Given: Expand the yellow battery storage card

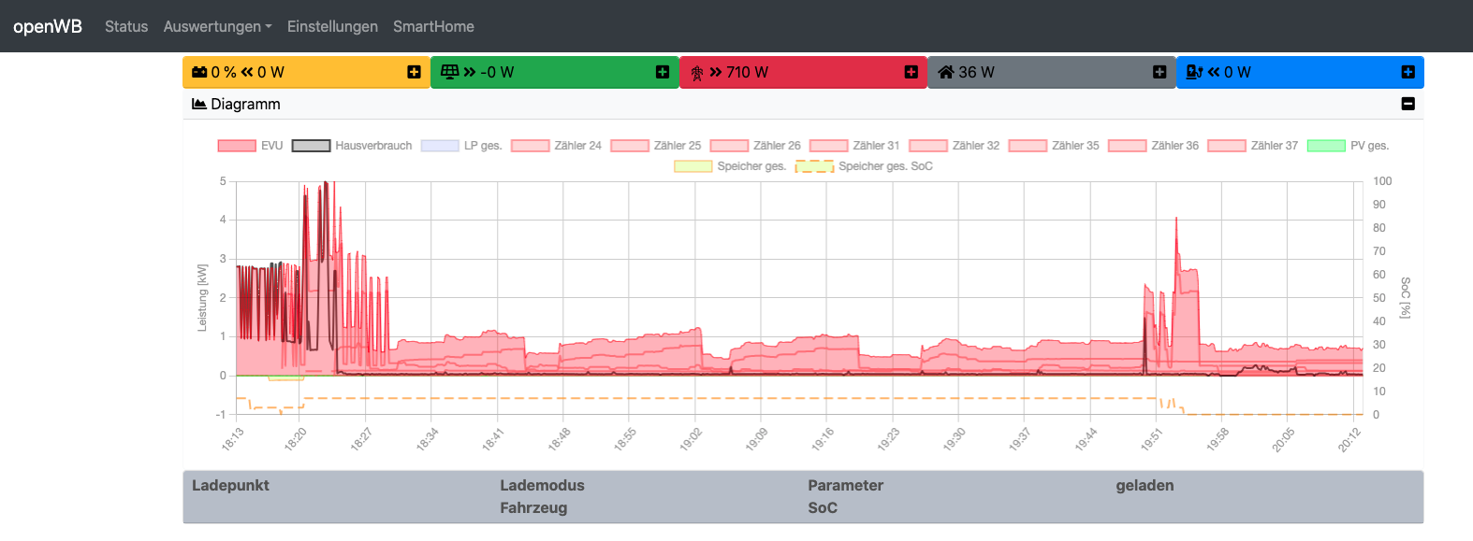Looking at the screenshot, I should pos(414,72).
